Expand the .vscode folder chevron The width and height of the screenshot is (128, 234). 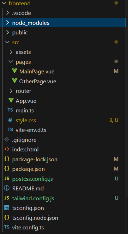[x=7, y=13]
